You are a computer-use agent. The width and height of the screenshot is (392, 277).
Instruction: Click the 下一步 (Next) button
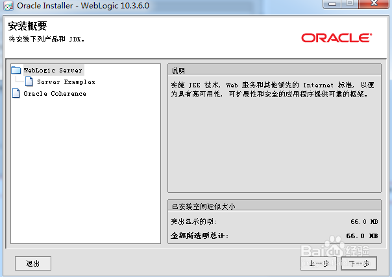coord(359,263)
